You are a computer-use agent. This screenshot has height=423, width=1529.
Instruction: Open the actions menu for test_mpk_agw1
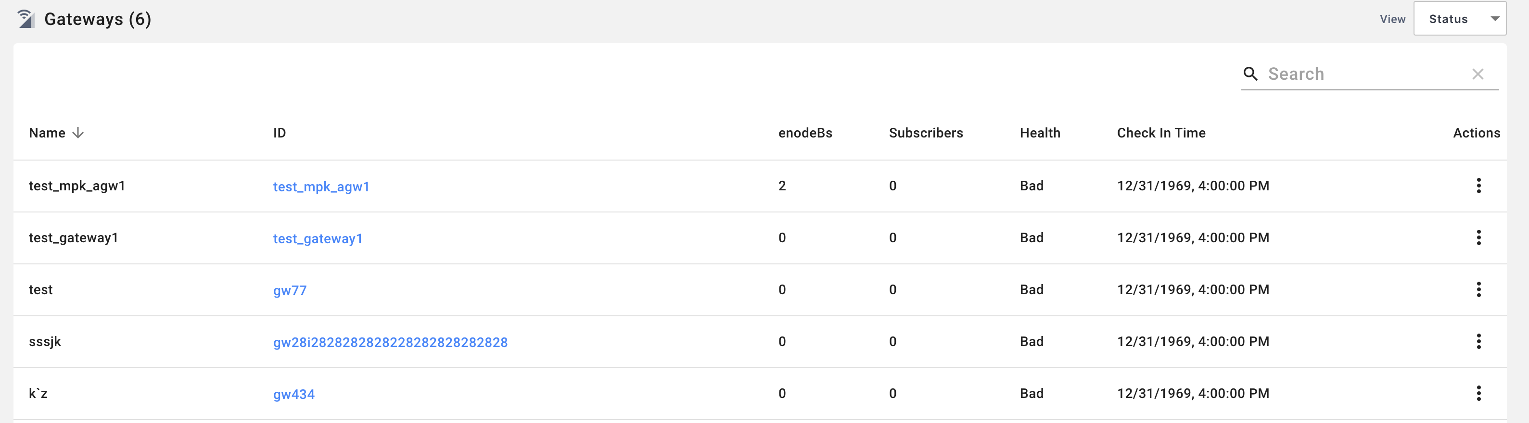pos(1478,186)
